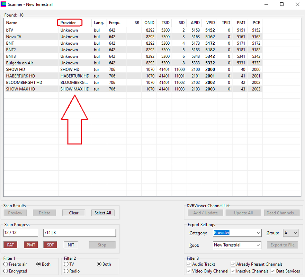Select the Free to air radio button
The width and height of the screenshot is (305, 277).
[15, 264]
